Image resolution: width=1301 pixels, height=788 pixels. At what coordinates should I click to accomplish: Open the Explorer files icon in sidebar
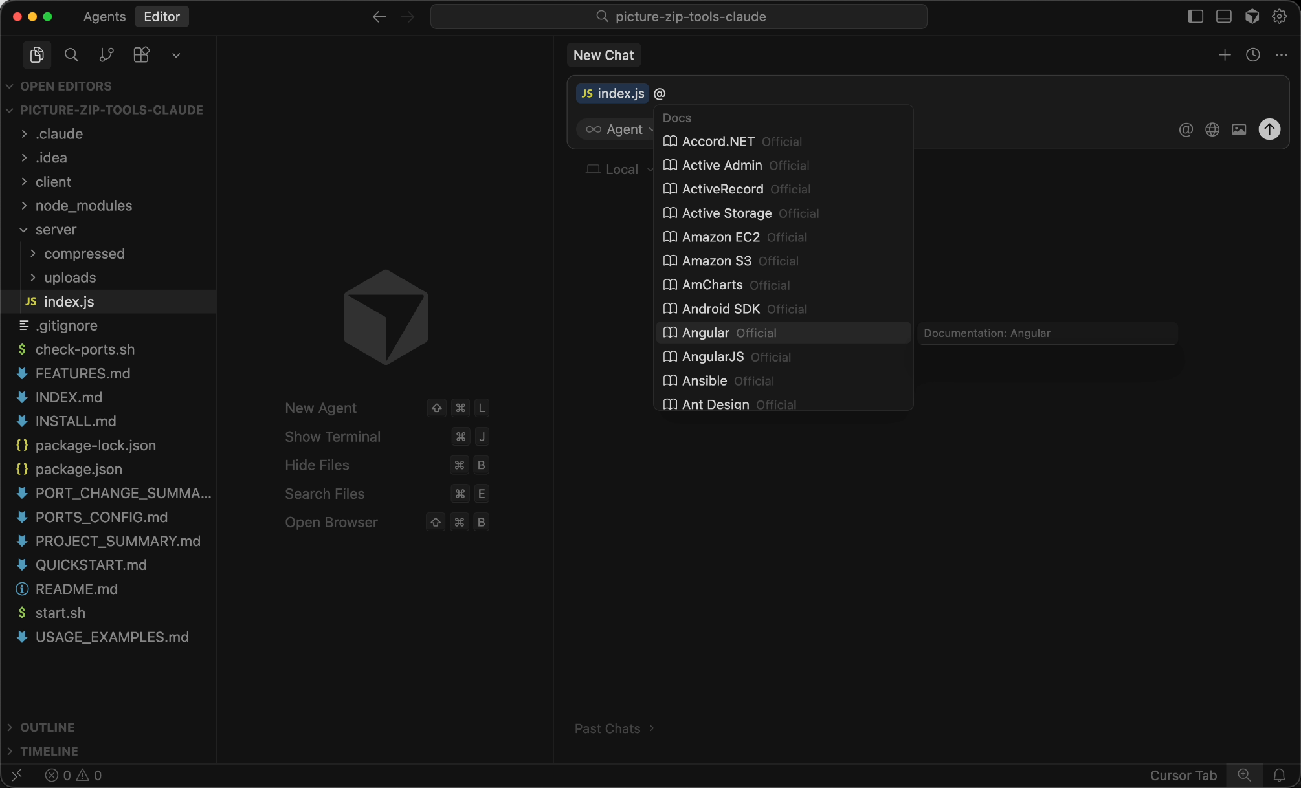point(37,55)
